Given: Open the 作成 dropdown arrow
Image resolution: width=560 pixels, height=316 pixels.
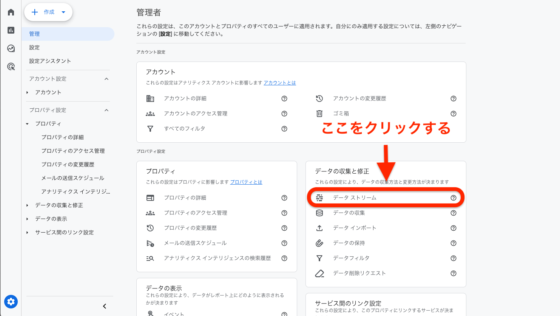Looking at the screenshot, I should click(63, 12).
